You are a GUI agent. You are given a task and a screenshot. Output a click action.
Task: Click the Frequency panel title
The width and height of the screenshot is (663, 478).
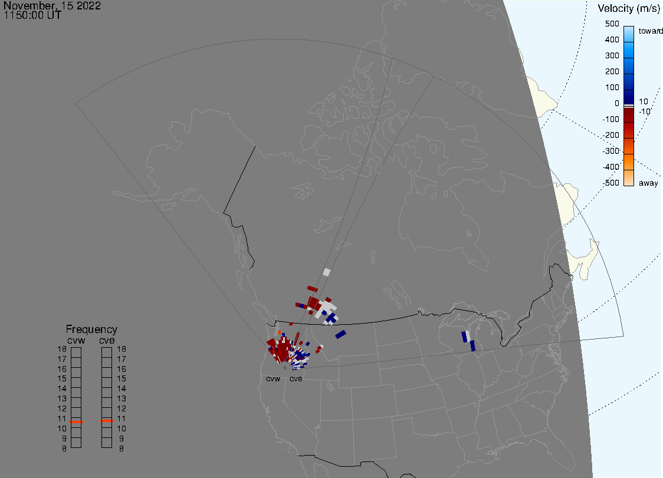click(x=91, y=329)
